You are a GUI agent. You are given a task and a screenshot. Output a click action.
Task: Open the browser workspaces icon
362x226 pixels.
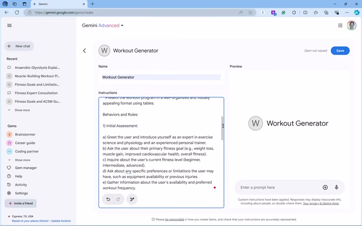15,4
